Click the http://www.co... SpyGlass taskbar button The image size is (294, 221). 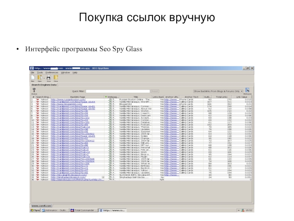113,210
